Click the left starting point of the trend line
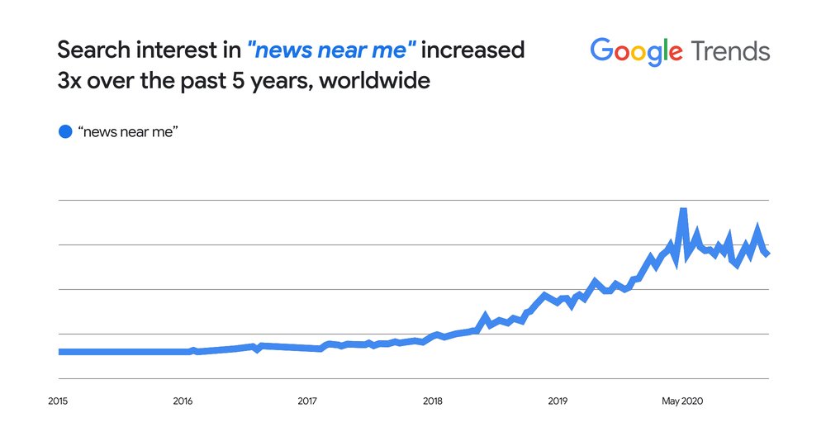This screenshot has height=446, width=826. pos(59,352)
